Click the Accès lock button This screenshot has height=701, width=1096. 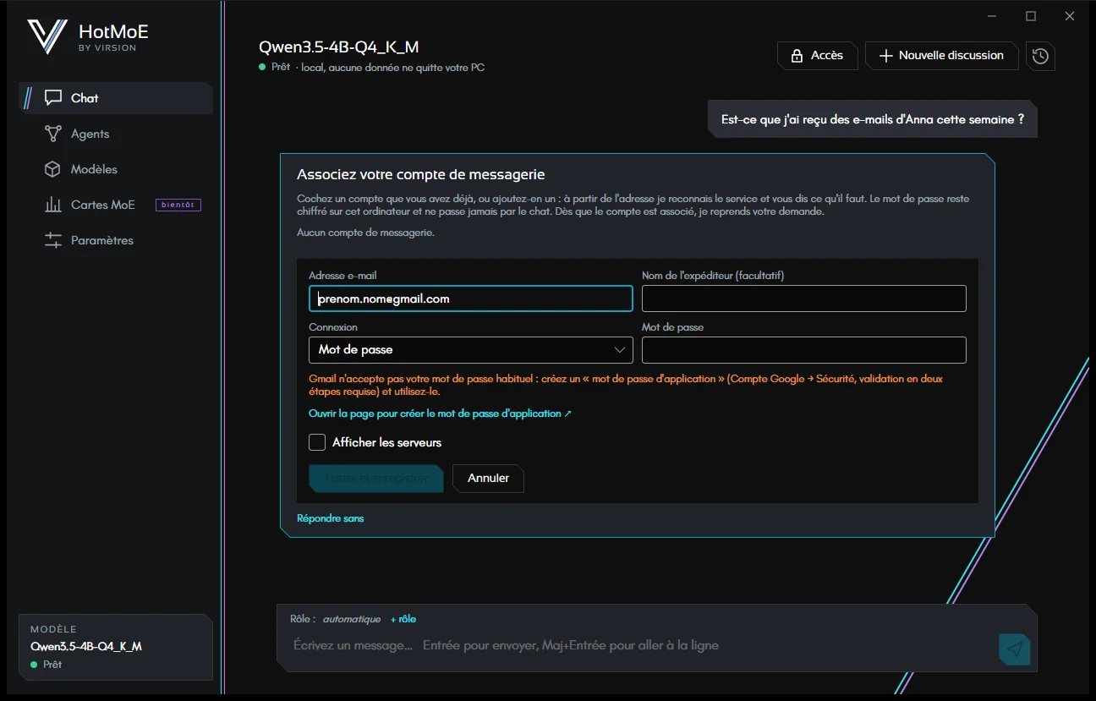pyautogui.click(x=817, y=56)
